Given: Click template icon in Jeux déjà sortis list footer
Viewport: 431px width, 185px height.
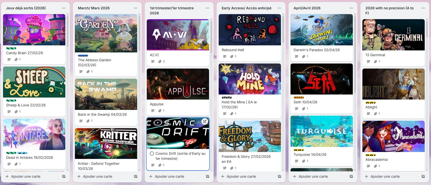Looking at the screenshot, I should pos(64,176).
